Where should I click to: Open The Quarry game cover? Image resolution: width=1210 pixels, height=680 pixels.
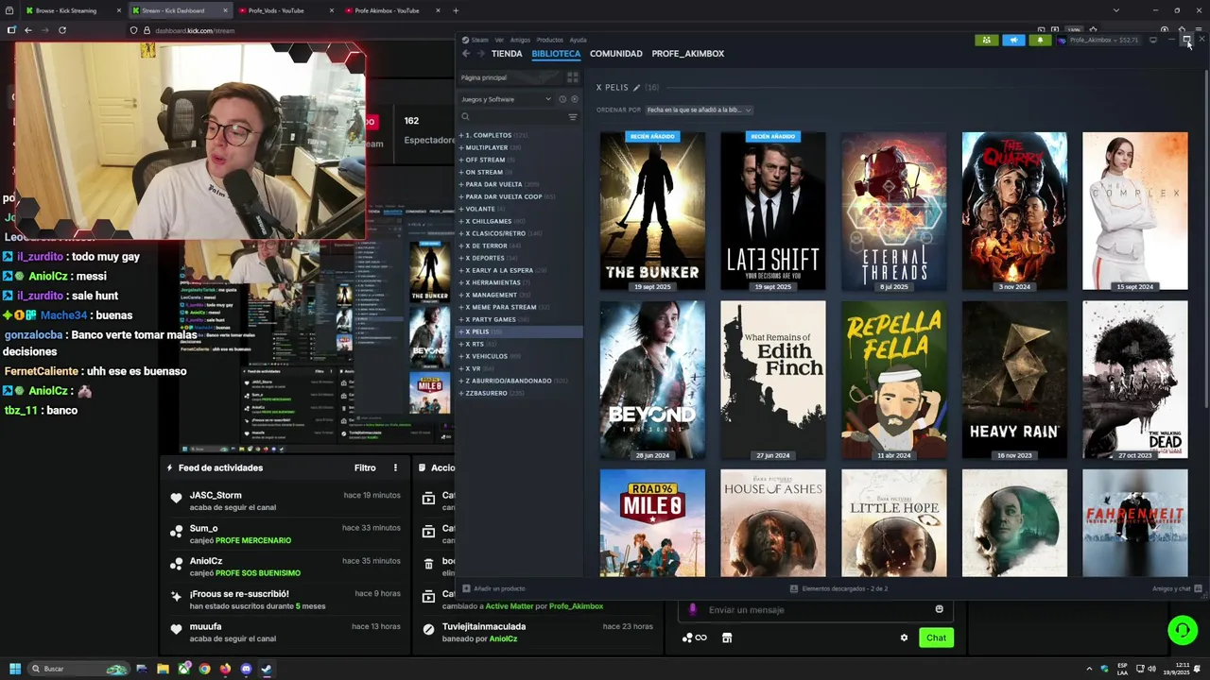click(1014, 211)
